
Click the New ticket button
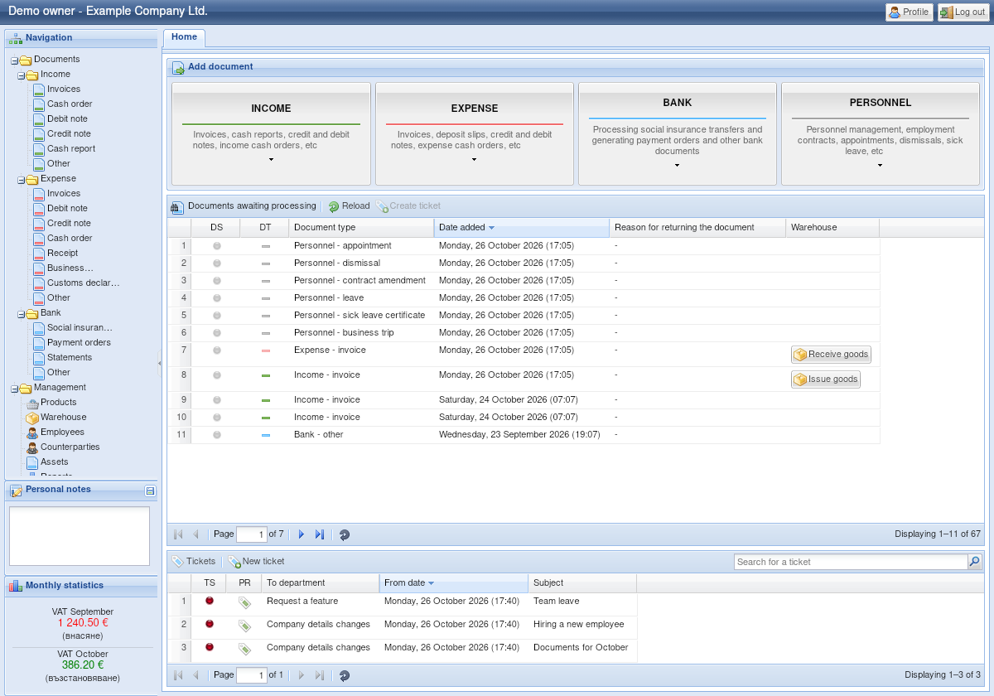(x=256, y=562)
